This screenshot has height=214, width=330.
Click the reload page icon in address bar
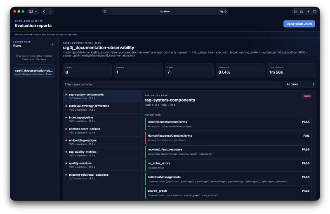click(x=225, y=12)
